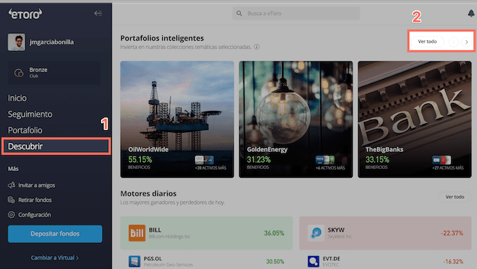
Task: Click the Motores diarios heading
Action: [x=149, y=193]
